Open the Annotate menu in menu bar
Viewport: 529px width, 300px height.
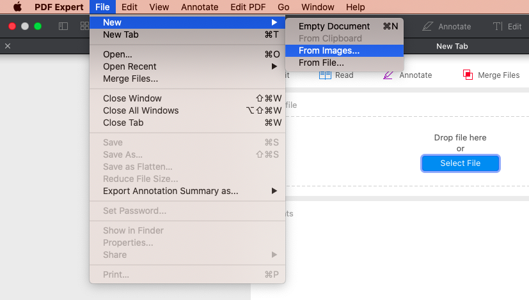click(x=200, y=7)
